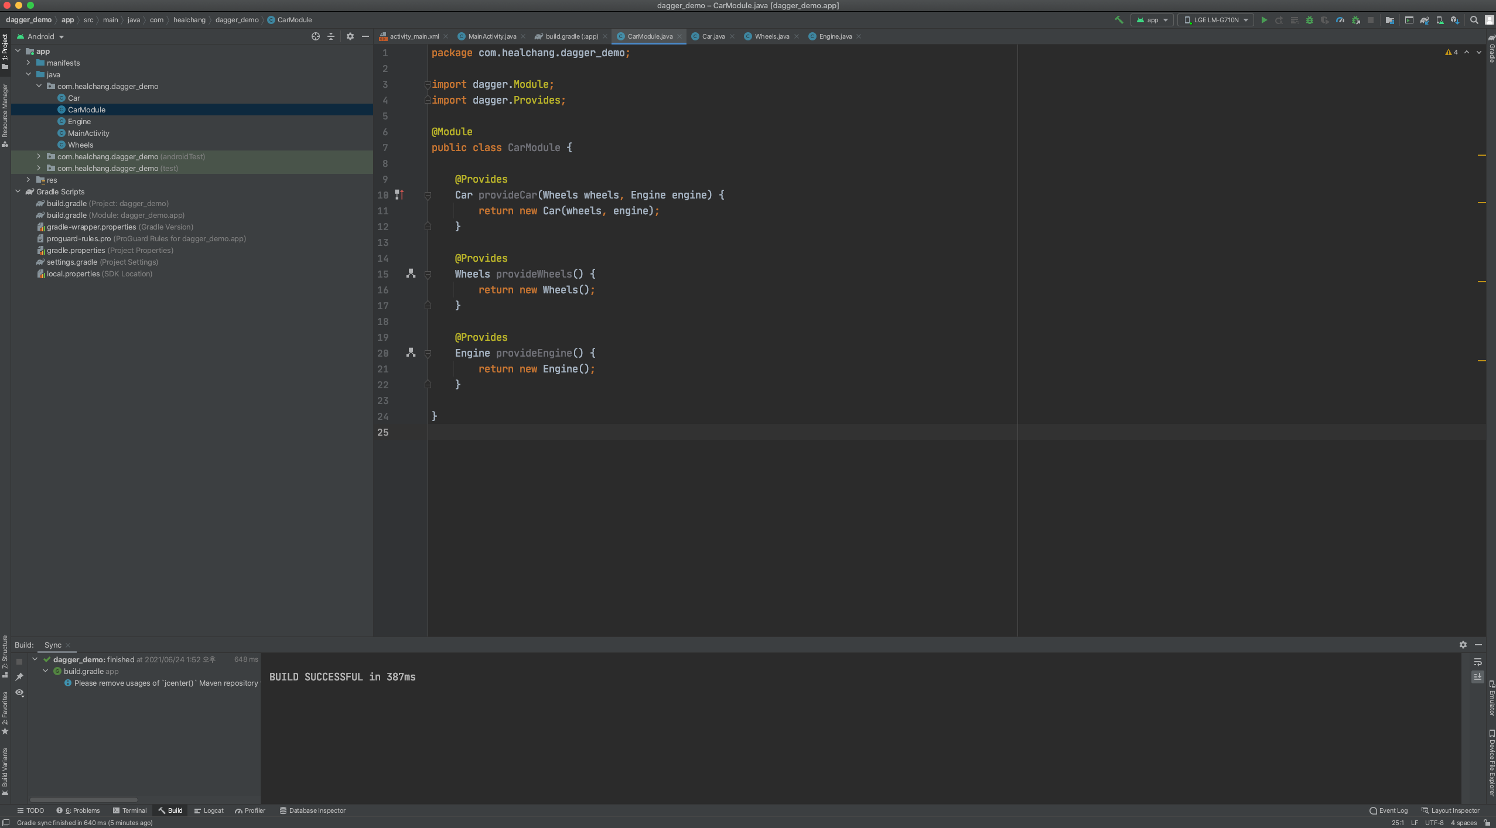The width and height of the screenshot is (1496, 828).
Task: Open SDK Manager cube icon
Action: coord(1454,20)
